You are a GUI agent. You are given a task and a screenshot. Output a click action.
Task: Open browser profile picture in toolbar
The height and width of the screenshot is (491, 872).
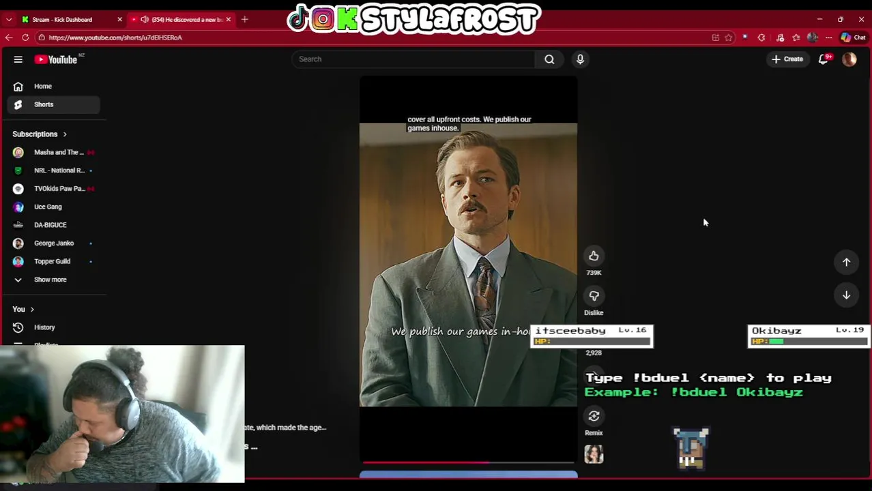(812, 38)
